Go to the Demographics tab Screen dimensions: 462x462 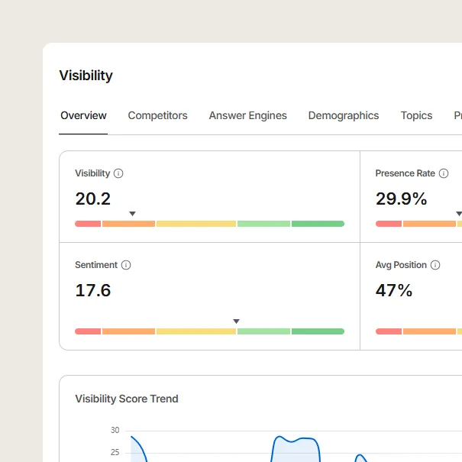344,115
